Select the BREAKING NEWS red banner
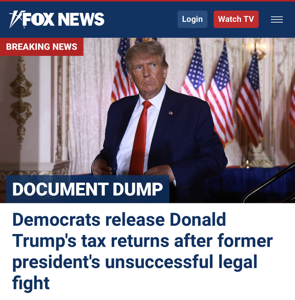Viewport: 295px width, 300px height. (42, 46)
